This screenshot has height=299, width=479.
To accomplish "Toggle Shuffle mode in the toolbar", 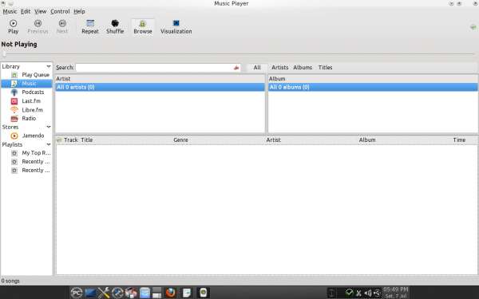I will [x=115, y=27].
